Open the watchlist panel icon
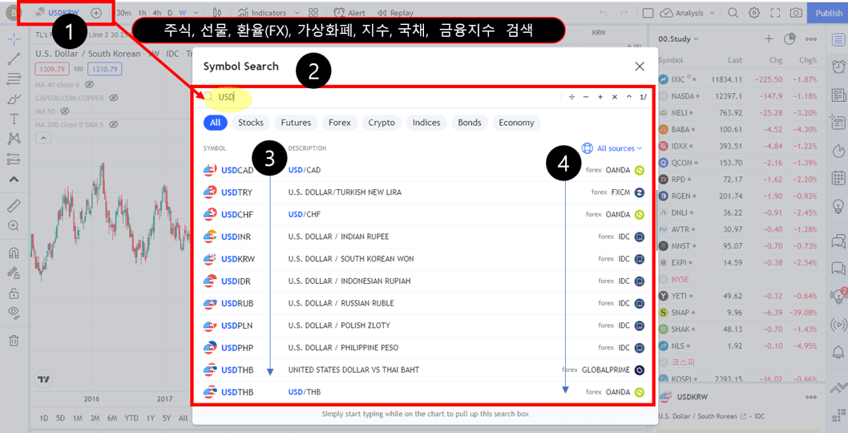848x433 pixels. pos(838,39)
